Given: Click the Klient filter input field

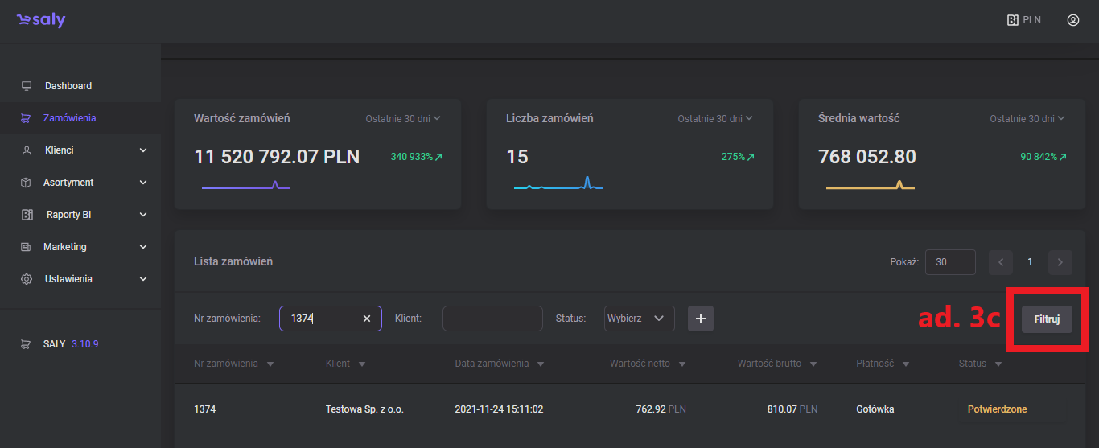Looking at the screenshot, I should click(492, 319).
